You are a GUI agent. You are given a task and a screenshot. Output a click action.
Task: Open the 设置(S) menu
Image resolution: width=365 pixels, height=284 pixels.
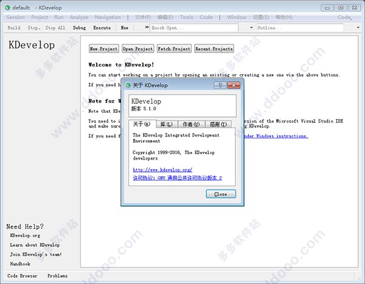(x=261, y=17)
